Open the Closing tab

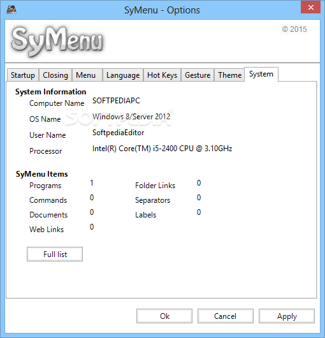[x=55, y=75]
